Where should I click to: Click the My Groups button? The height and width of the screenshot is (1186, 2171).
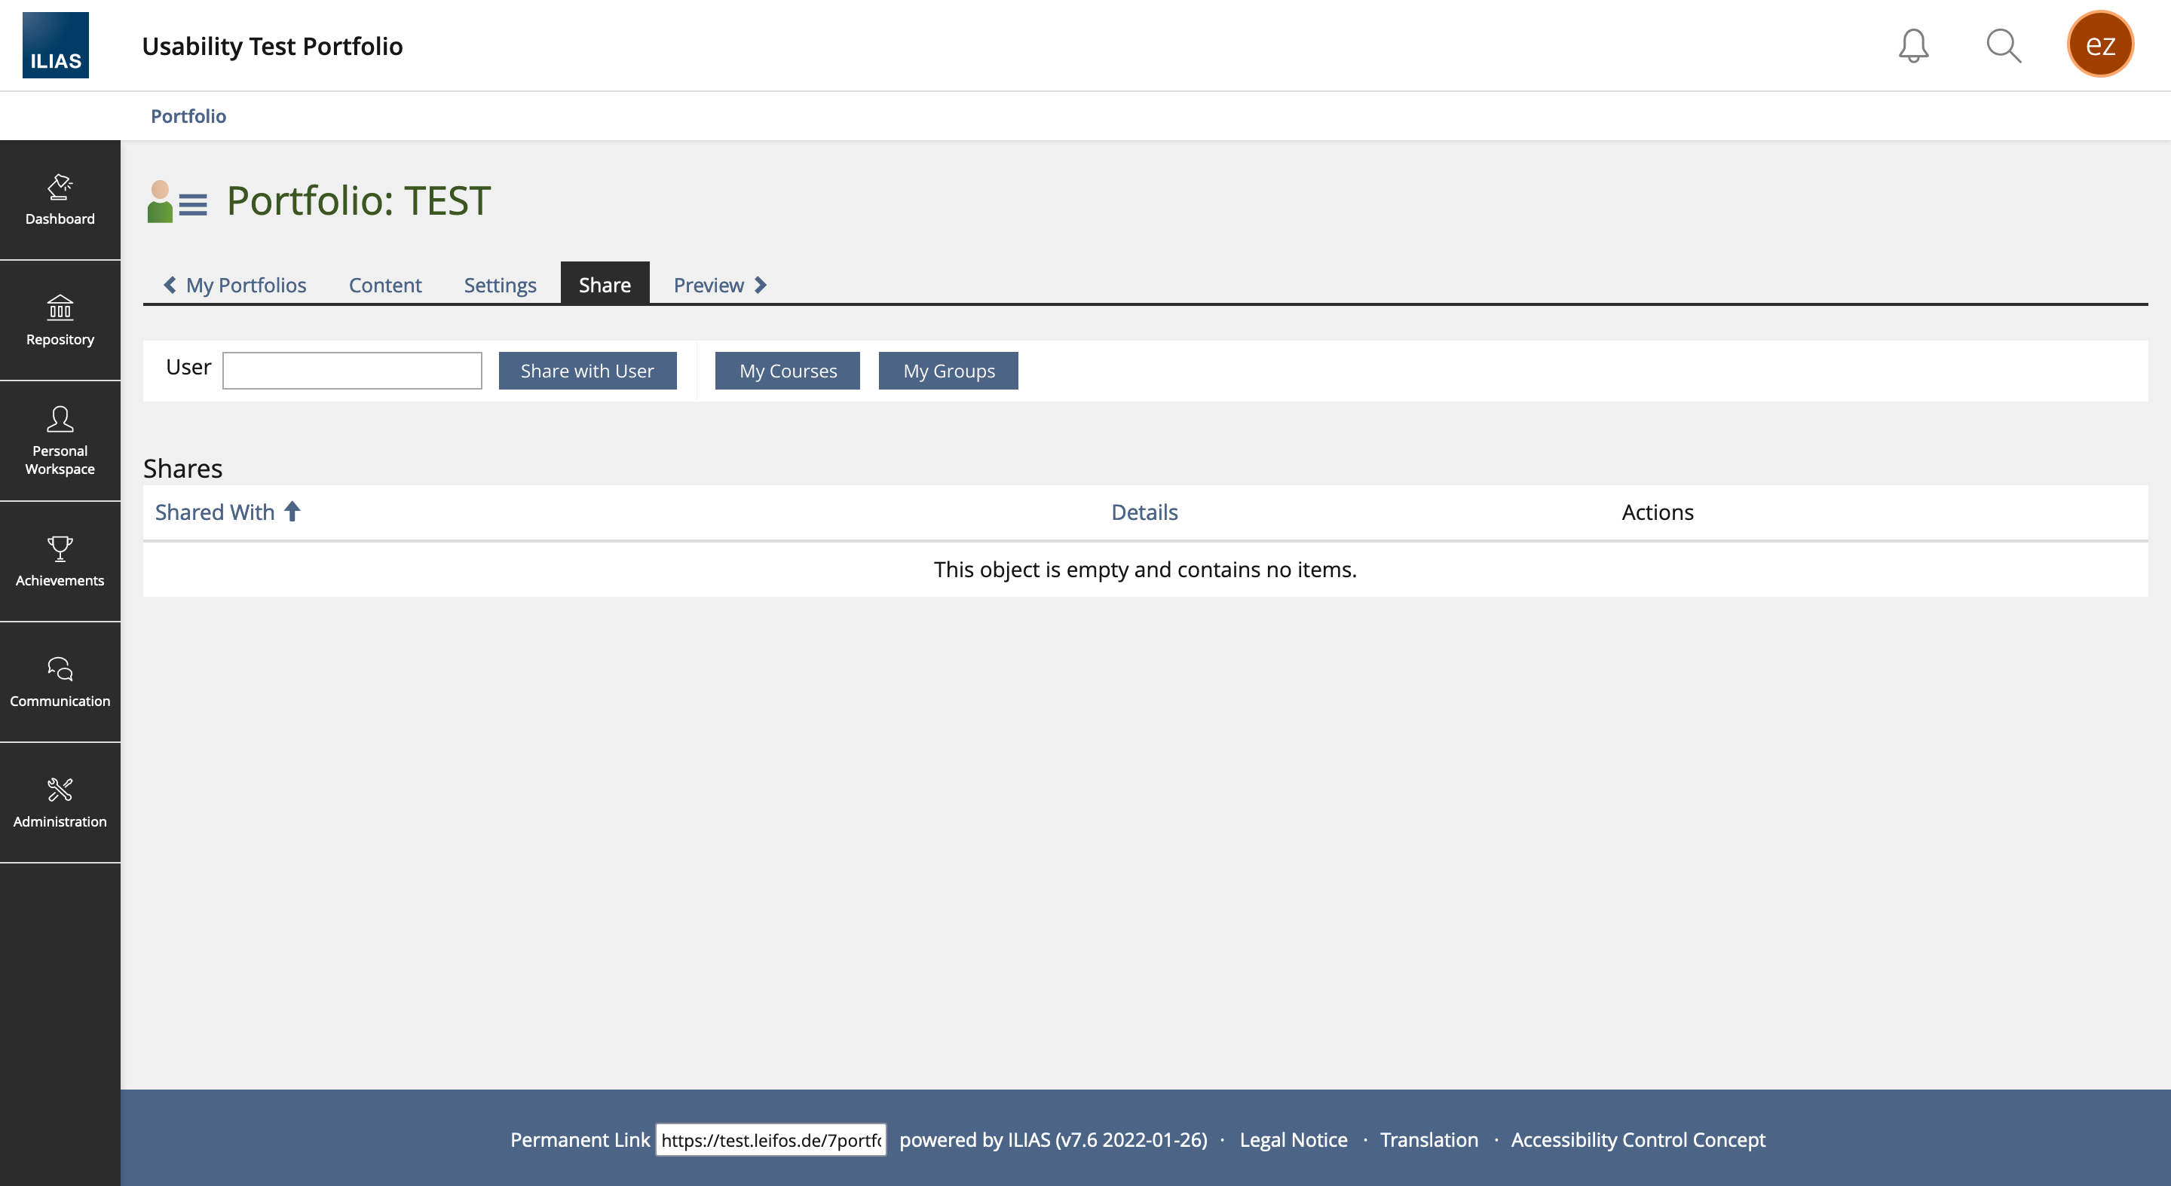948,371
